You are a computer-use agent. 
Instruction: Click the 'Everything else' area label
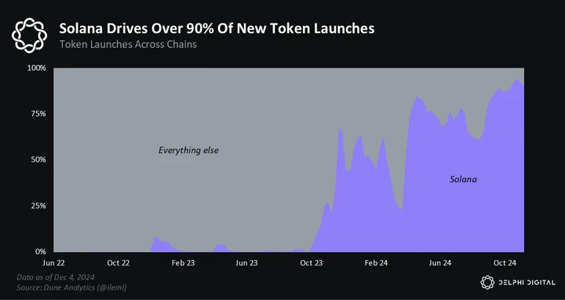tap(188, 150)
